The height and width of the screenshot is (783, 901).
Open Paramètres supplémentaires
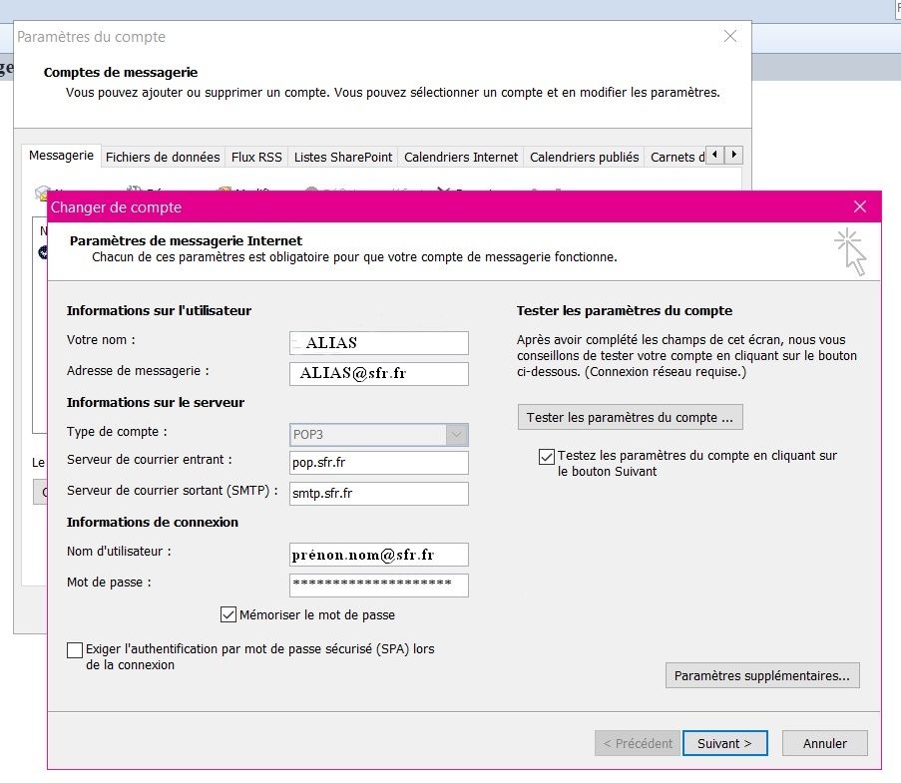pos(762,675)
